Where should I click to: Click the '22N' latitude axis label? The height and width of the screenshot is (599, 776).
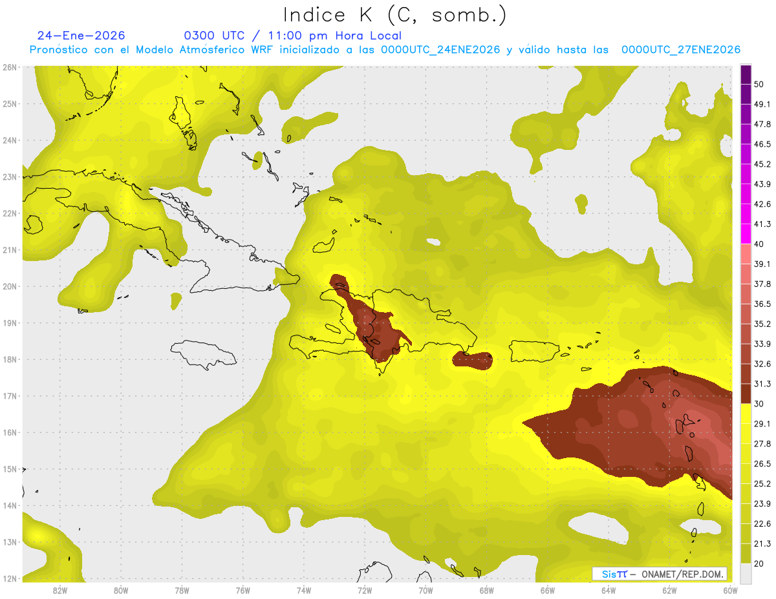click(10, 213)
